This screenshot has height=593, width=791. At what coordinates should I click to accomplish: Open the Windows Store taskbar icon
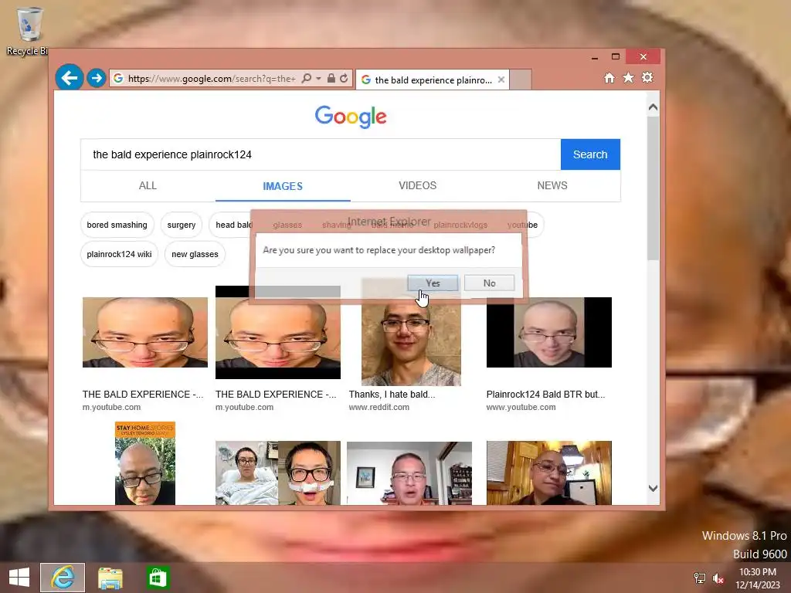(x=158, y=578)
